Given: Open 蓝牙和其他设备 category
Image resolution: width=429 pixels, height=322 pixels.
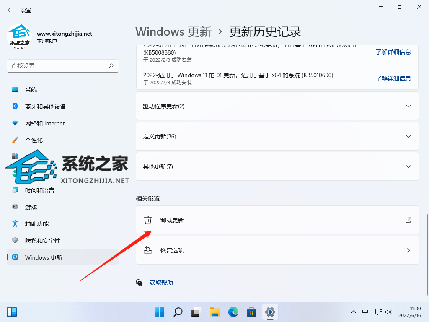Looking at the screenshot, I should pos(63,106).
